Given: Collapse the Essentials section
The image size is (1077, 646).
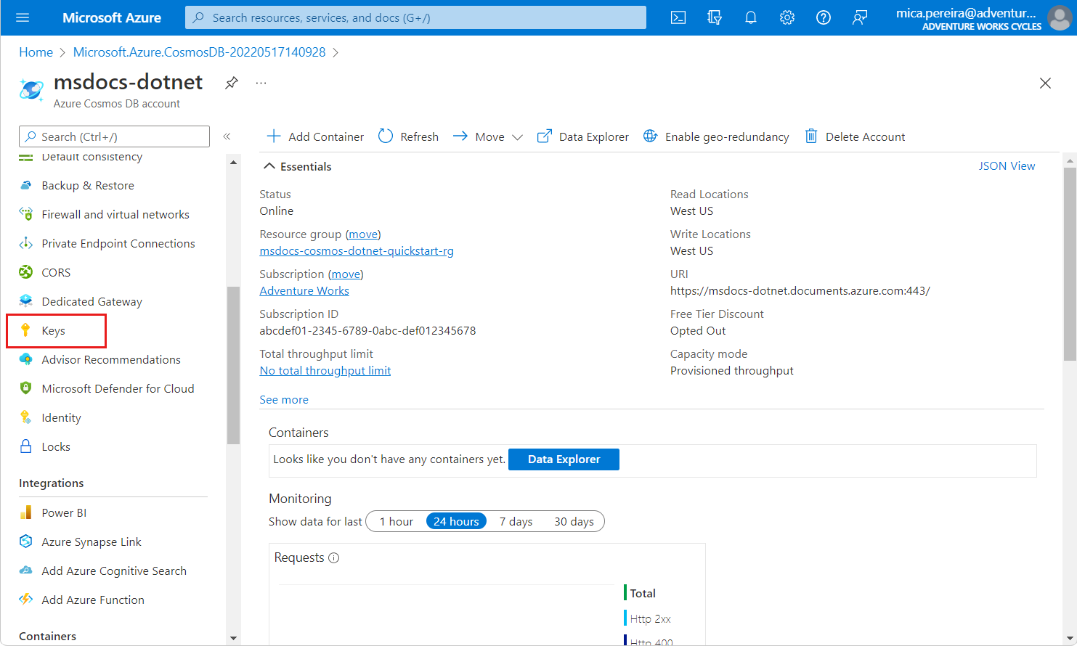Looking at the screenshot, I should (269, 166).
